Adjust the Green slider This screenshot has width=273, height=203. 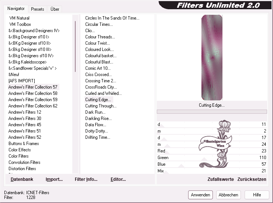point(212,158)
